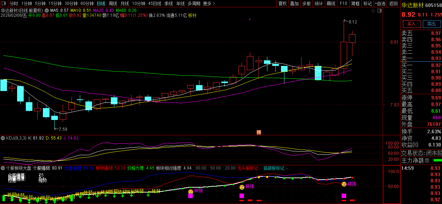
Task: Open the 画线 drawing tools
Action: point(330,3)
